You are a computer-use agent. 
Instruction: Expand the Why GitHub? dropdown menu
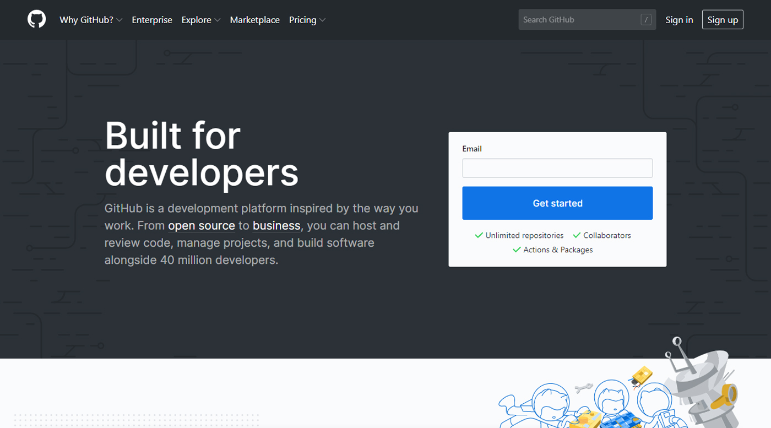coord(91,20)
